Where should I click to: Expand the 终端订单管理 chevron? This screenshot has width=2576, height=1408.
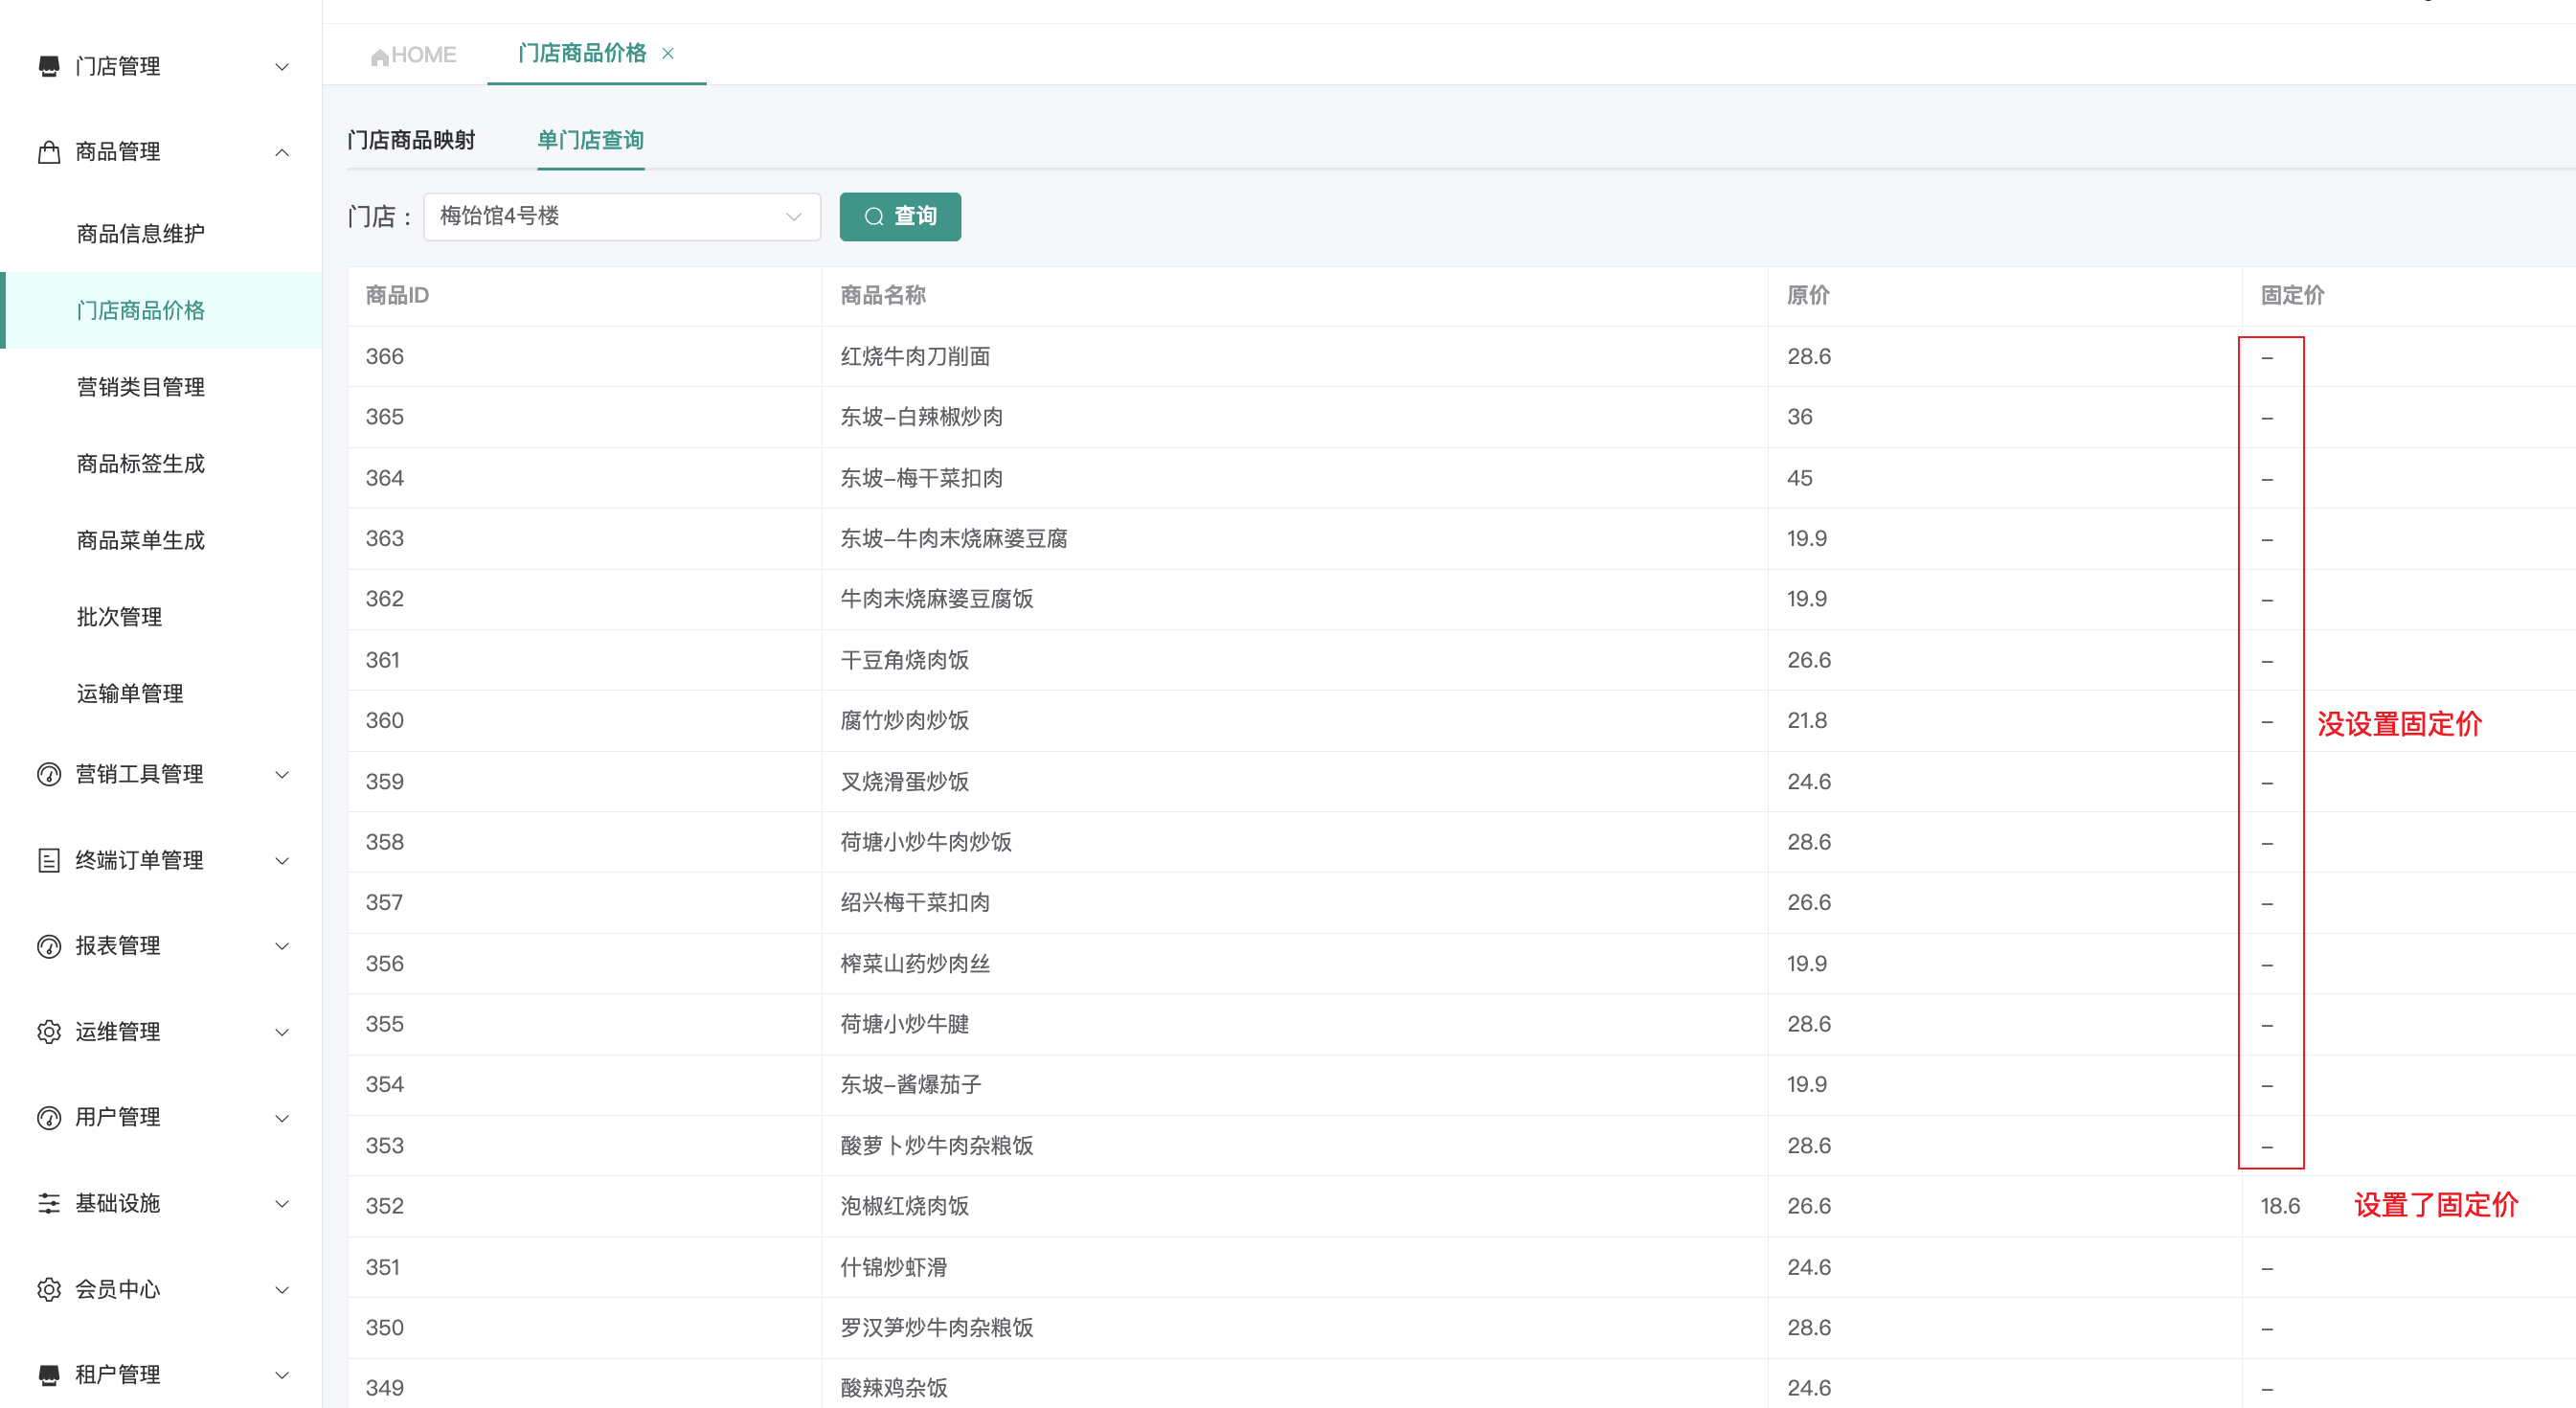[x=282, y=860]
